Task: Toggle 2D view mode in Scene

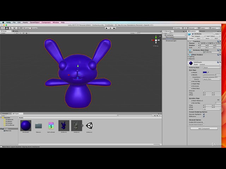Action: (x=17, y=33)
